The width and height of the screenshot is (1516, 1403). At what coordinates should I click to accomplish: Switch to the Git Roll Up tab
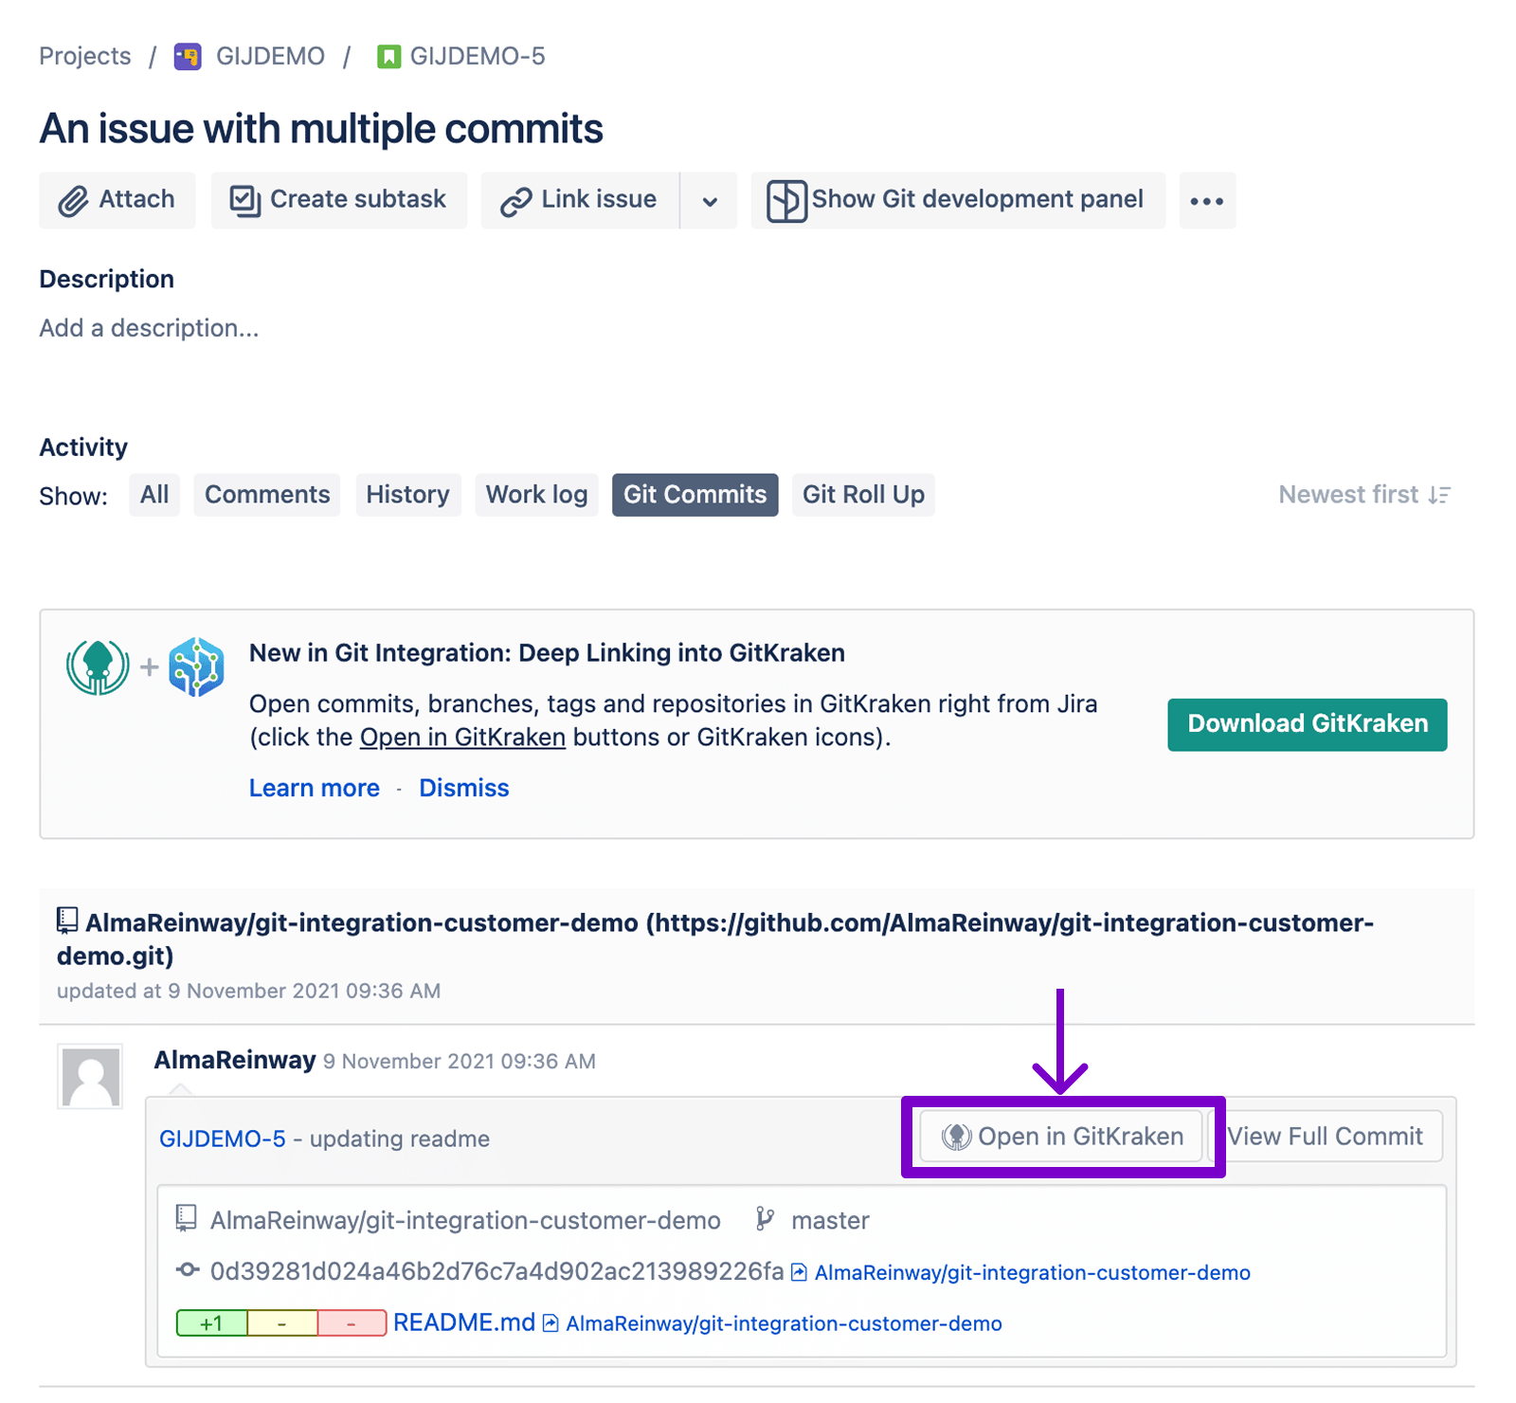pos(863,494)
